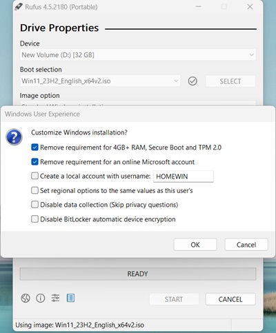Click the Device label
This screenshot has width=276, height=333.
pyautogui.click(x=30, y=43)
